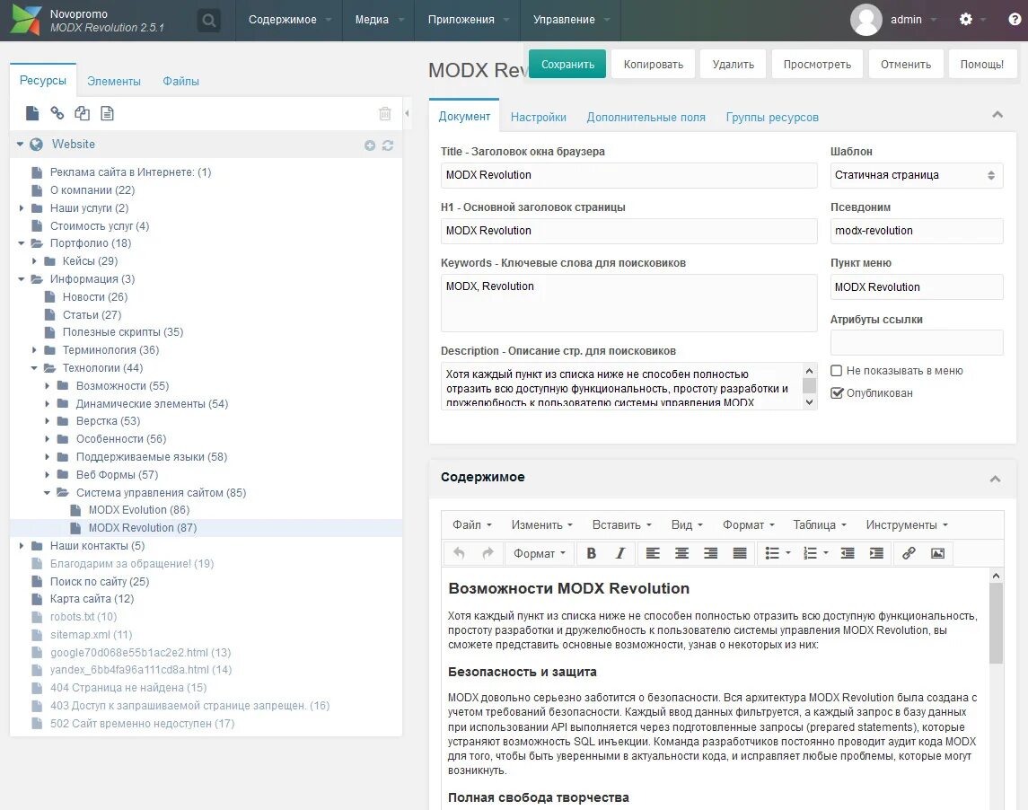Image resolution: width=1028 pixels, height=810 pixels.
Task: Add resource to Website context plus icon
Action: coord(370,145)
